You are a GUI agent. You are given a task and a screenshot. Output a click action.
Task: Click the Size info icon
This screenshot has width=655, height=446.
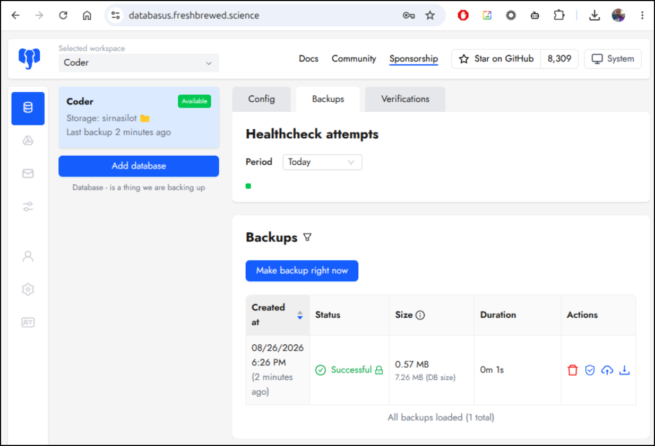[x=420, y=315]
